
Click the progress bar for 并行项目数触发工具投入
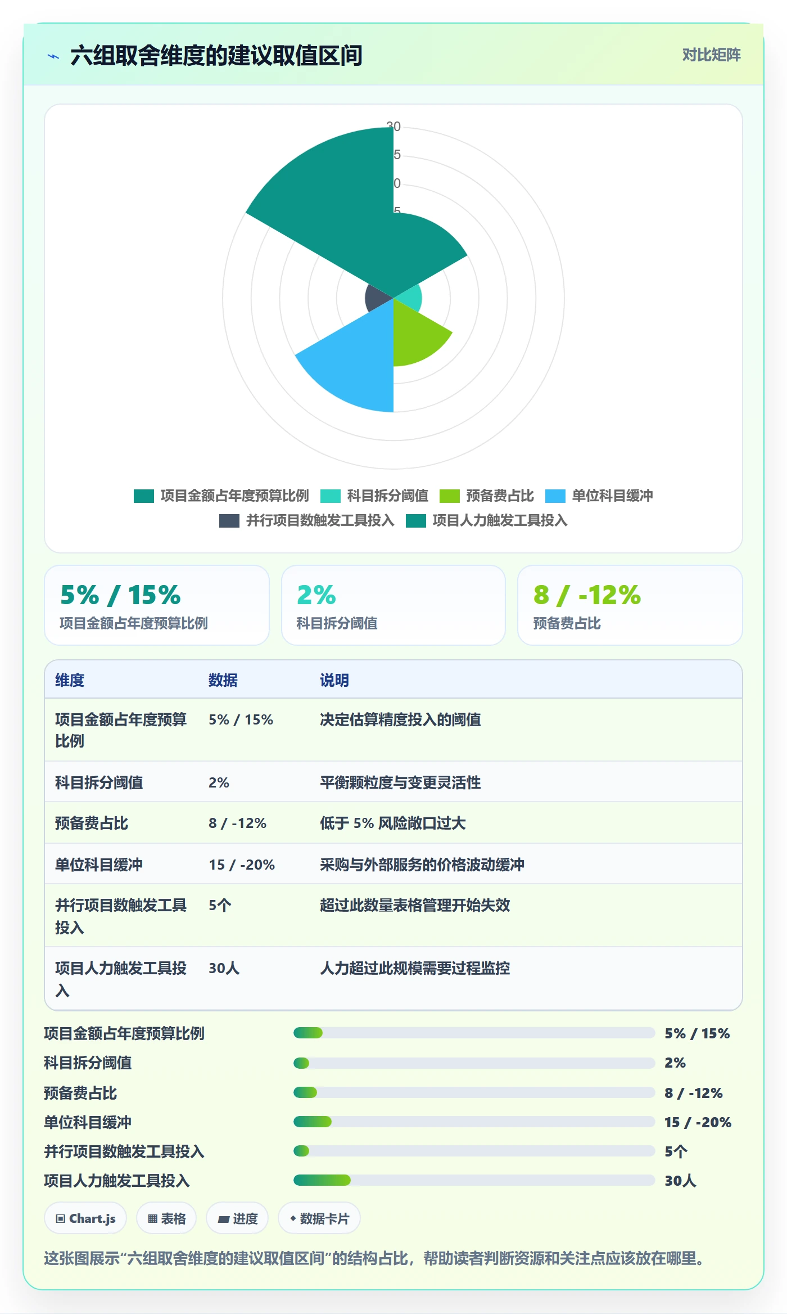coord(474,1151)
